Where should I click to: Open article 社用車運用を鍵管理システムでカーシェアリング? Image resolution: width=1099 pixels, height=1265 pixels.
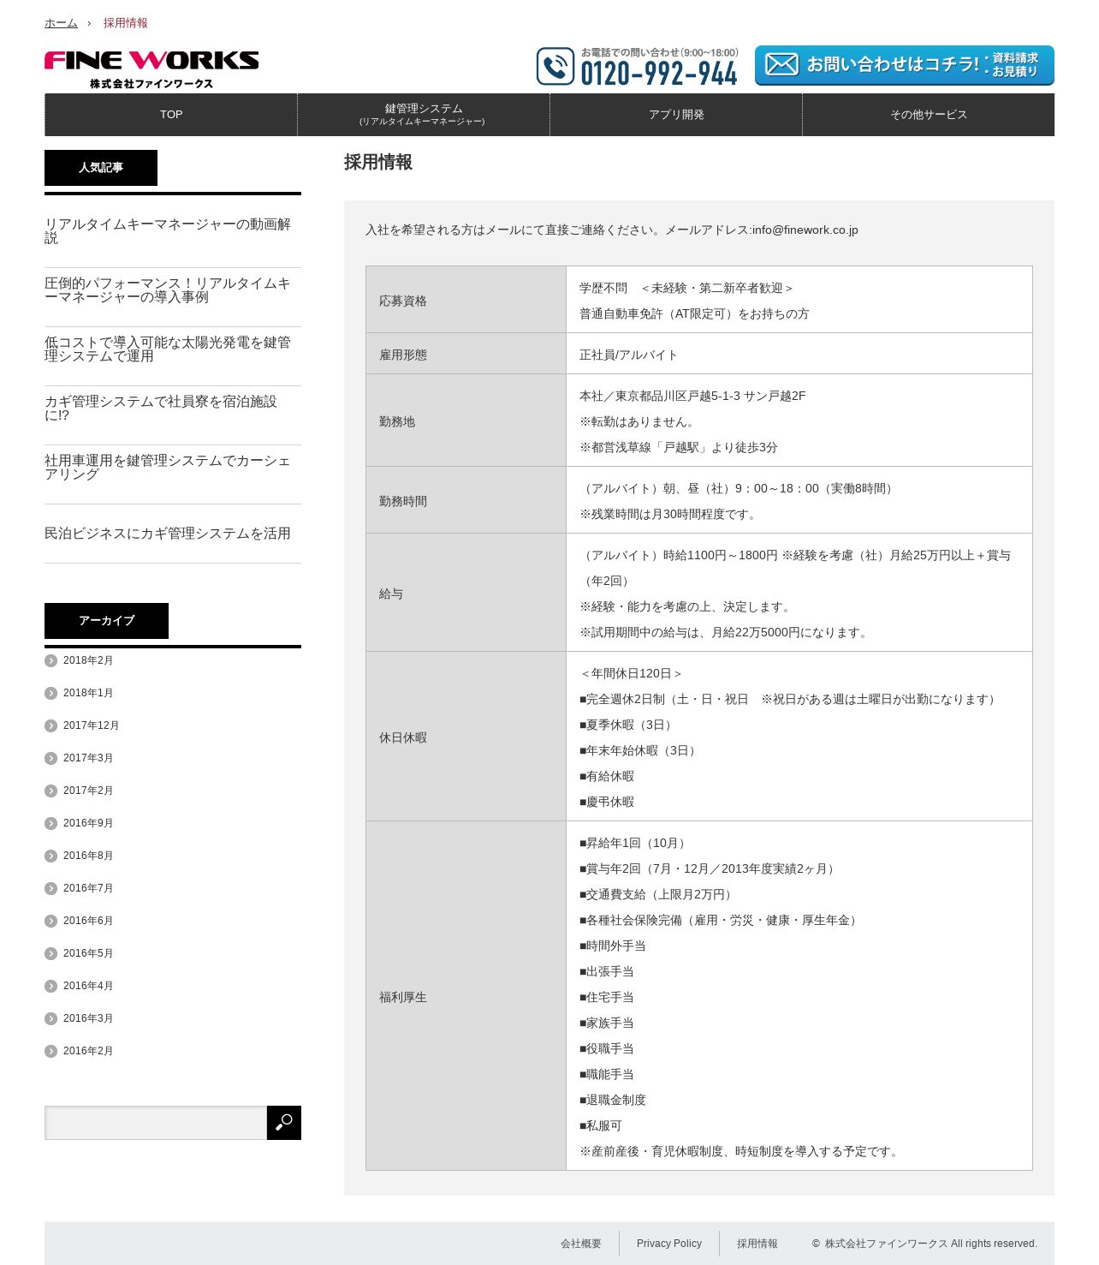(168, 468)
